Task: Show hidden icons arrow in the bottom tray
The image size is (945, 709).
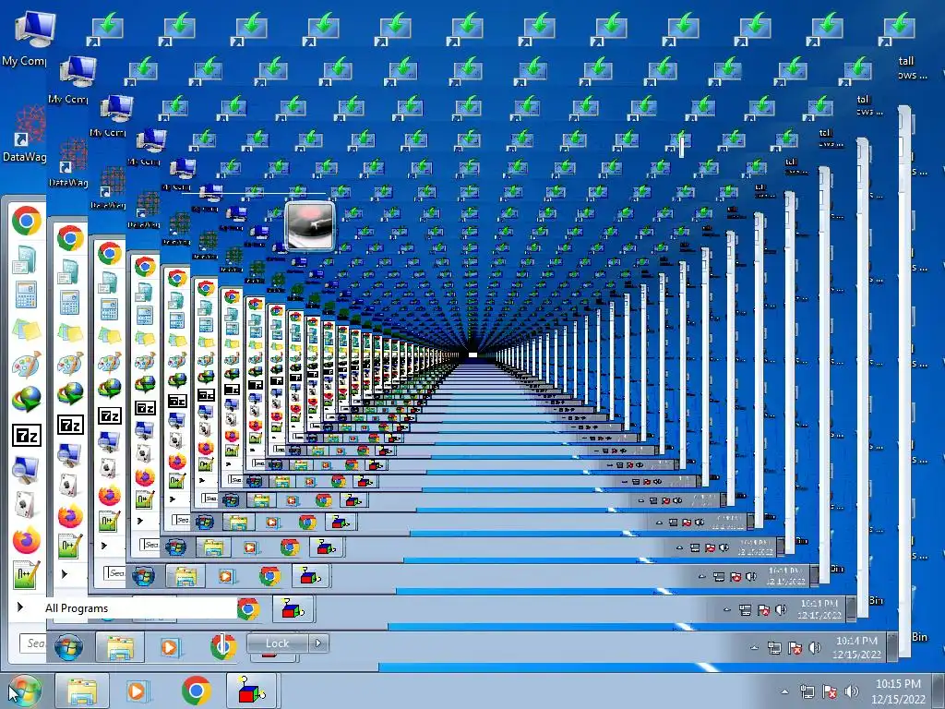Action: point(784,692)
